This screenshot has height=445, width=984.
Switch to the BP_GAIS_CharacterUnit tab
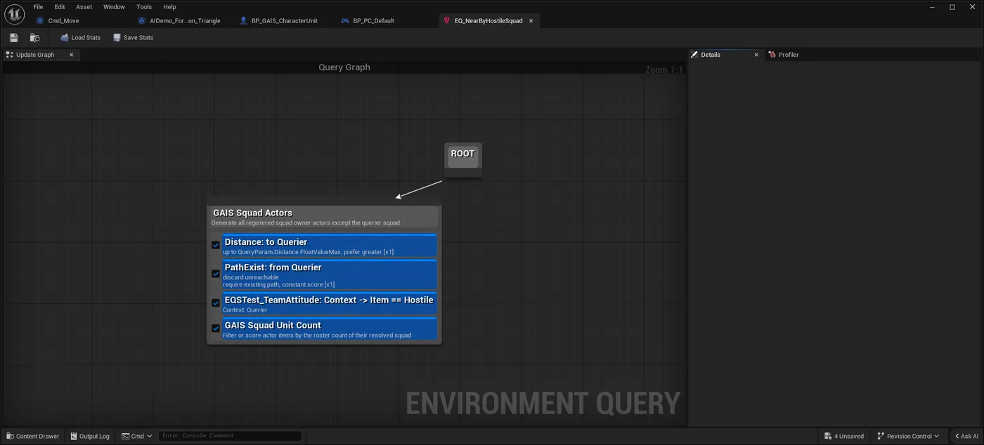point(279,20)
